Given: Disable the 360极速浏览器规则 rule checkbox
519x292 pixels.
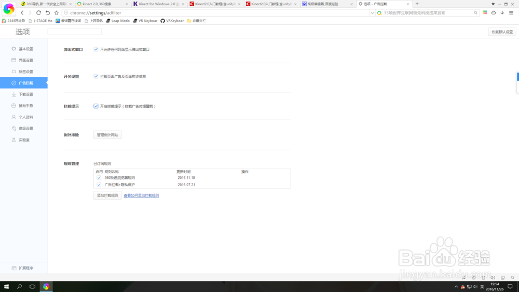Looking at the screenshot, I should tap(99, 177).
